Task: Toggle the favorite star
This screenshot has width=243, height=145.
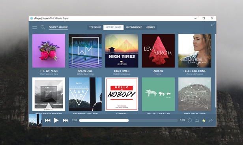Action: 204,121
